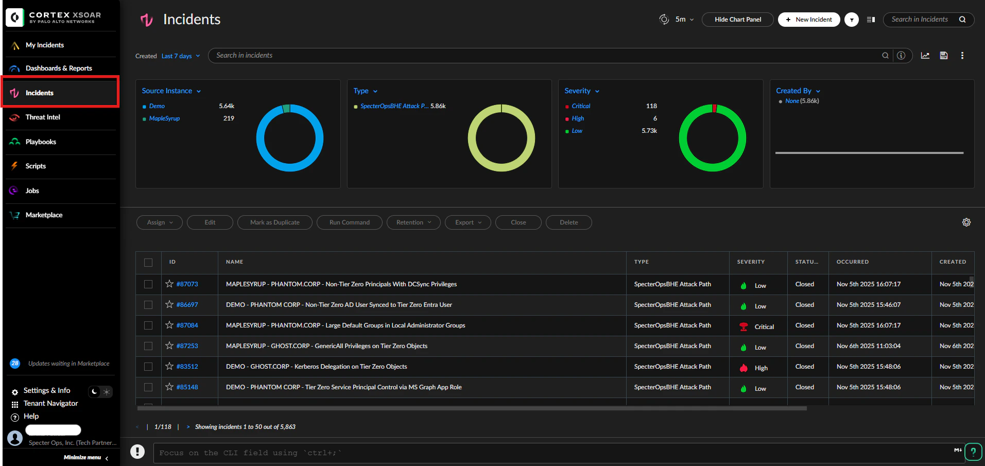Click the yellow-green Type donut chart
The height and width of the screenshot is (466, 985).
pyautogui.click(x=502, y=138)
